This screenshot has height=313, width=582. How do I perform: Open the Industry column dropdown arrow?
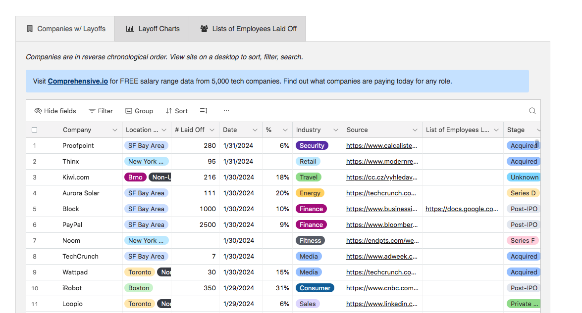(335, 130)
